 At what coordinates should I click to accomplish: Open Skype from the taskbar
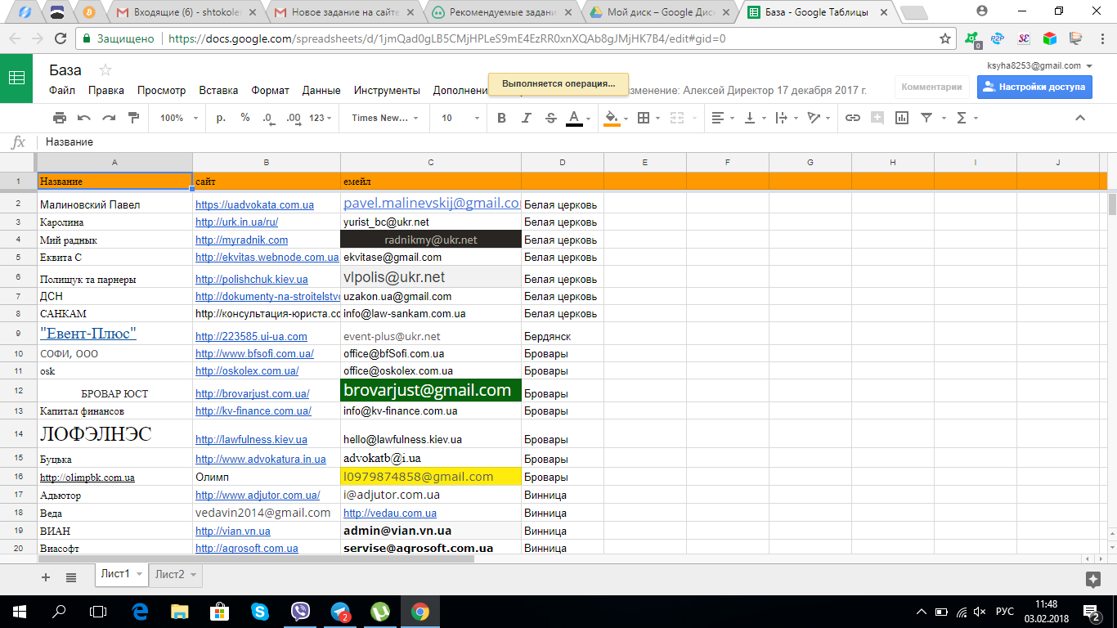pyautogui.click(x=260, y=611)
